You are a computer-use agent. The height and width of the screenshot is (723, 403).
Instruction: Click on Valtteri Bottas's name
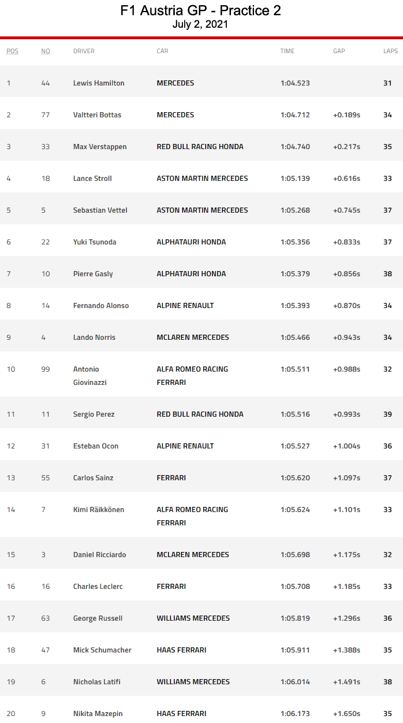pyautogui.click(x=97, y=115)
